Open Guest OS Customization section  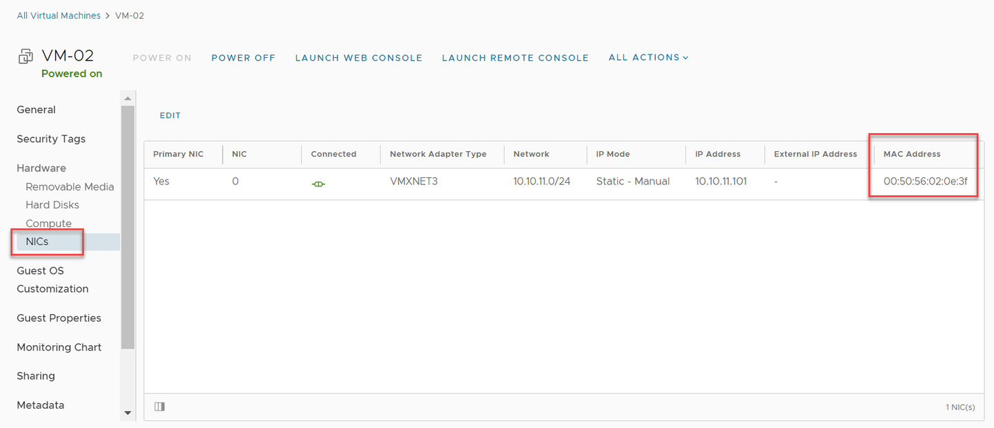tap(52, 280)
